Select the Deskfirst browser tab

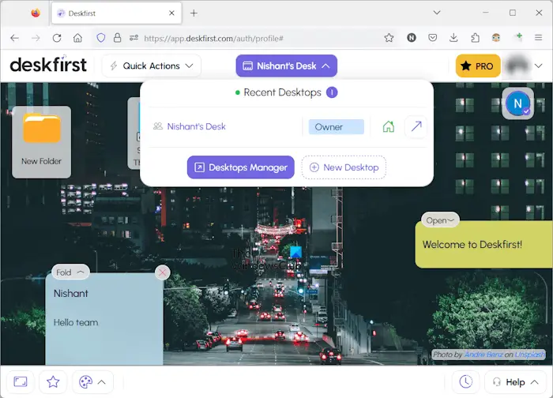pos(116,13)
